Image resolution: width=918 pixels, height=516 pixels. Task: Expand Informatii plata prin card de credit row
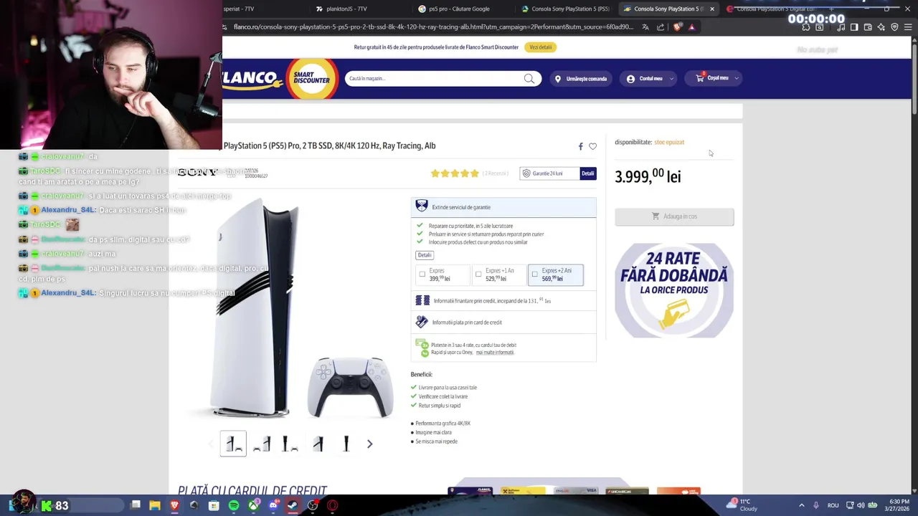coord(503,322)
